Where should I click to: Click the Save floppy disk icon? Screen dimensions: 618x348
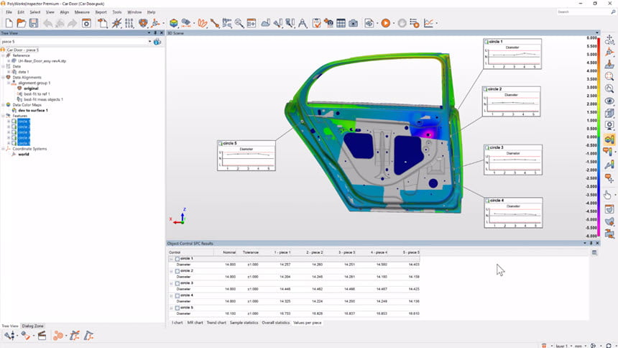[34, 23]
